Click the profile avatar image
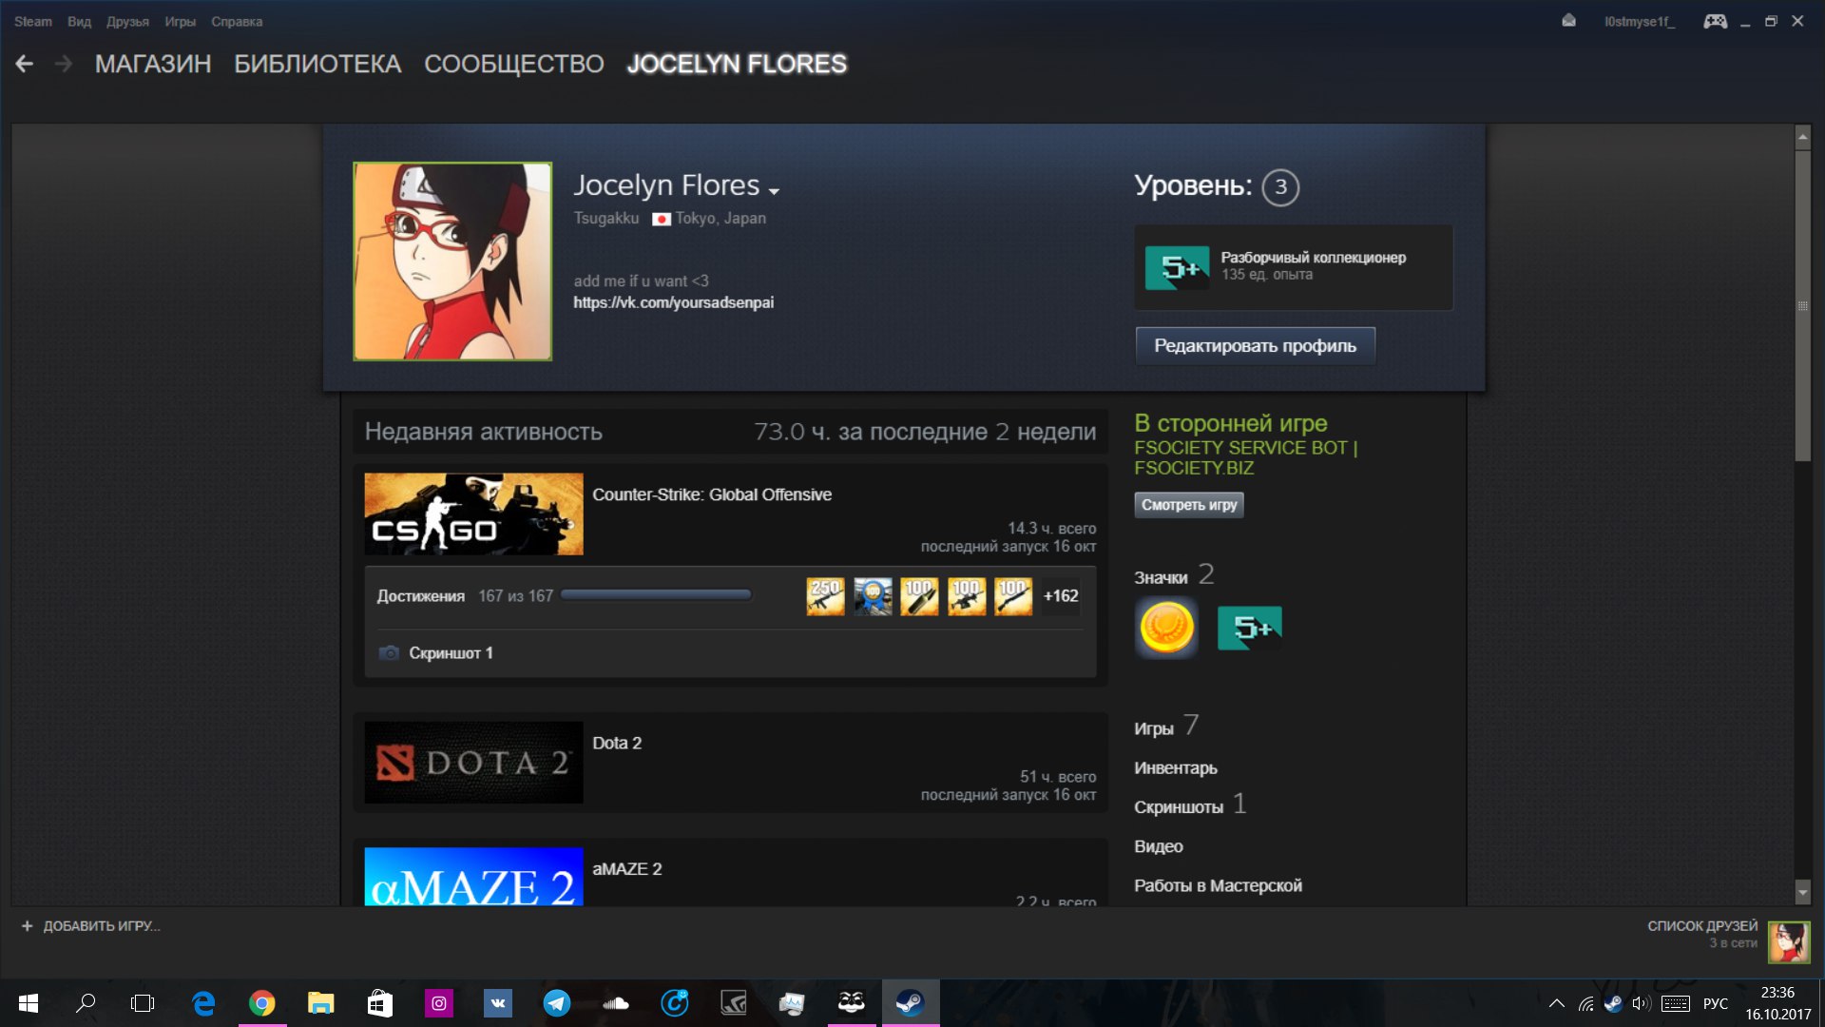The width and height of the screenshot is (1825, 1027). (452, 261)
